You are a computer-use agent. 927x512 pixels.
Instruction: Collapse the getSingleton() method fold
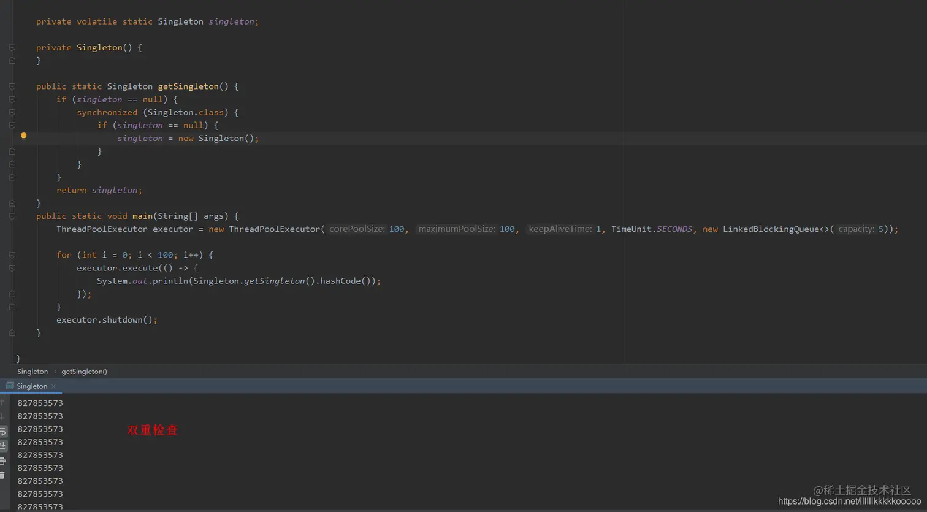(x=12, y=86)
